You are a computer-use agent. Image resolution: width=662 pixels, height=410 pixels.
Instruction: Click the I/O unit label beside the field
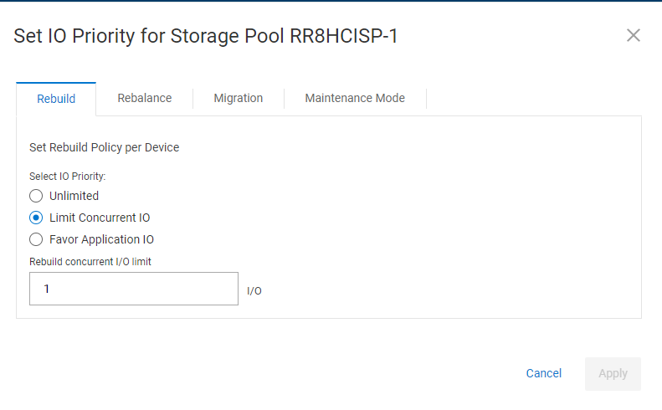pyautogui.click(x=254, y=291)
